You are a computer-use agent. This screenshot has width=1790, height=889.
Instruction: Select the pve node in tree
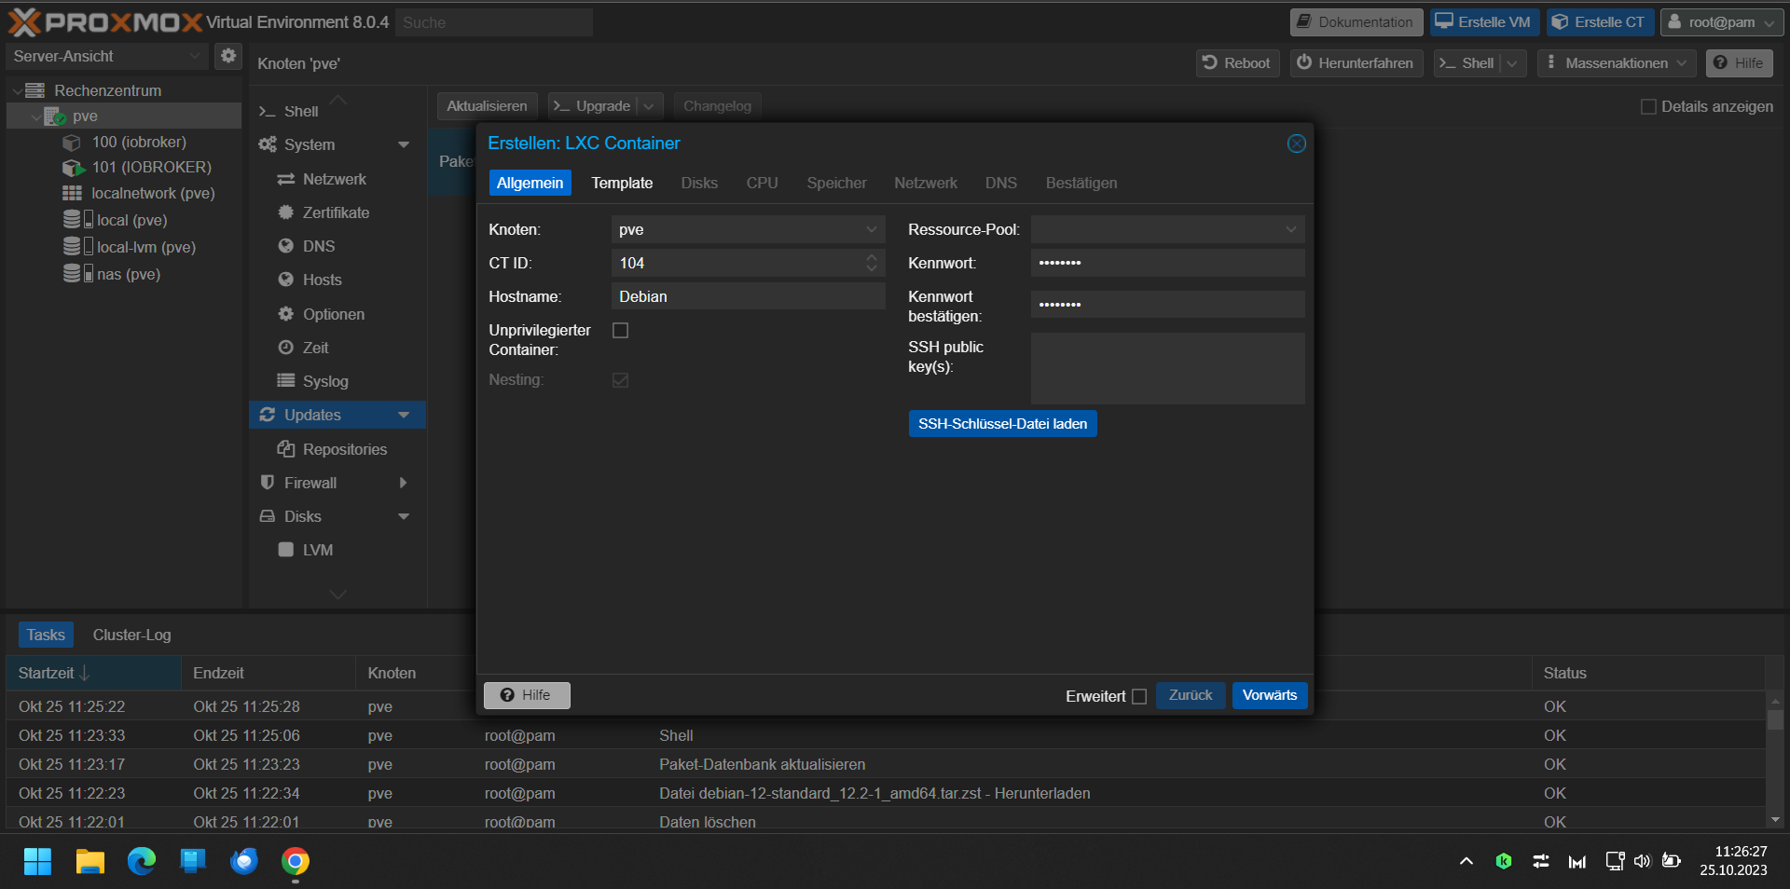(85, 116)
